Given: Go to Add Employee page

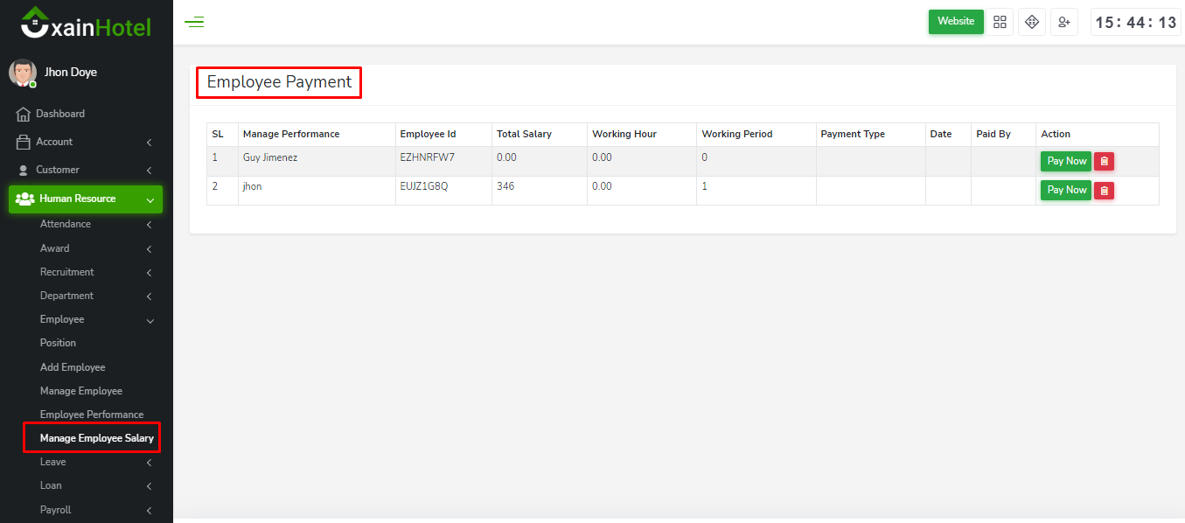Looking at the screenshot, I should tap(73, 367).
